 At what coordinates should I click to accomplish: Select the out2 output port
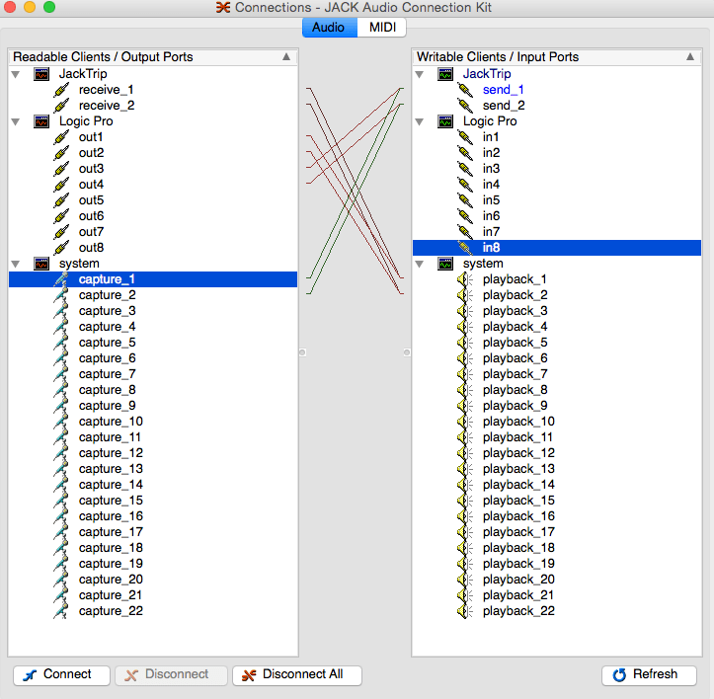point(91,153)
